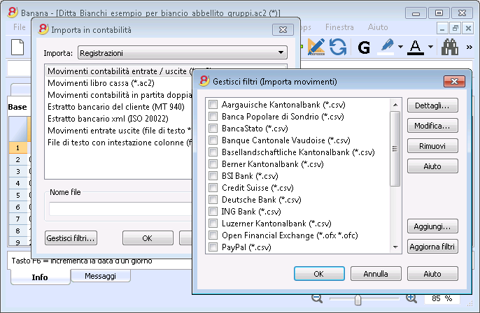Switch to the Info tab

coord(40,277)
